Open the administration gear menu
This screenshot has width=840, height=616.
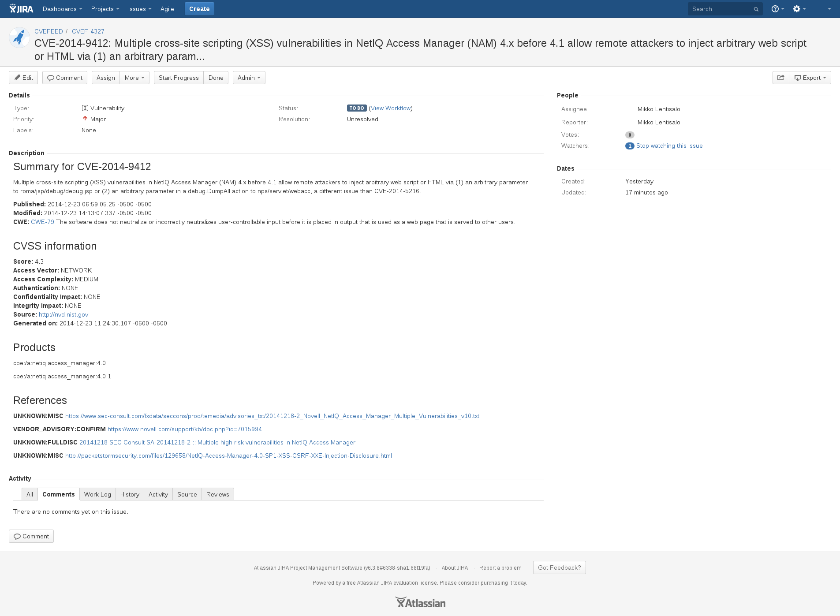[799, 9]
